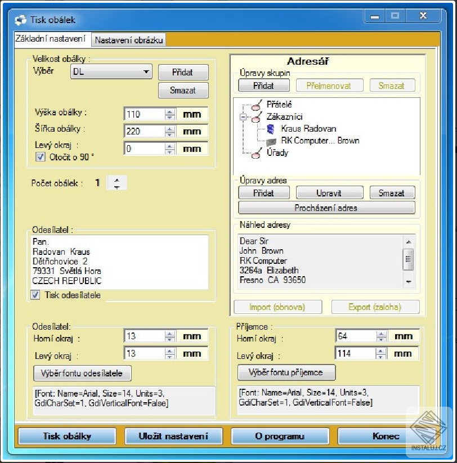Open Výběr fontu odesílatele
457x463 pixels.
click(82, 373)
